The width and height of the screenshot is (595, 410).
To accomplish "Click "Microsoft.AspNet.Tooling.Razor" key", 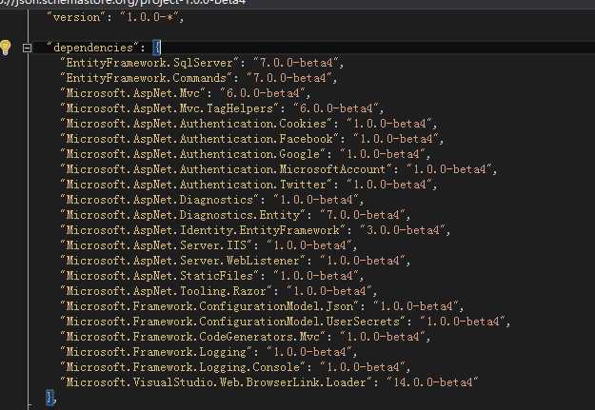I will [x=167, y=290].
